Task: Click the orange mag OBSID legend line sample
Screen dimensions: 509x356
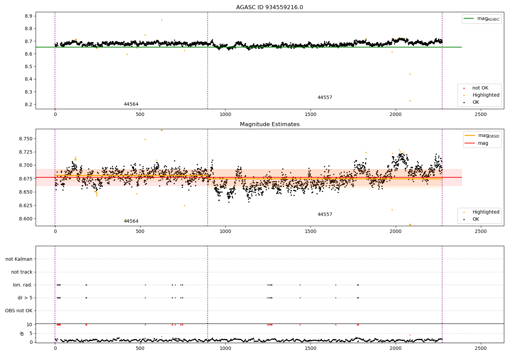Action: [x=470, y=136]
